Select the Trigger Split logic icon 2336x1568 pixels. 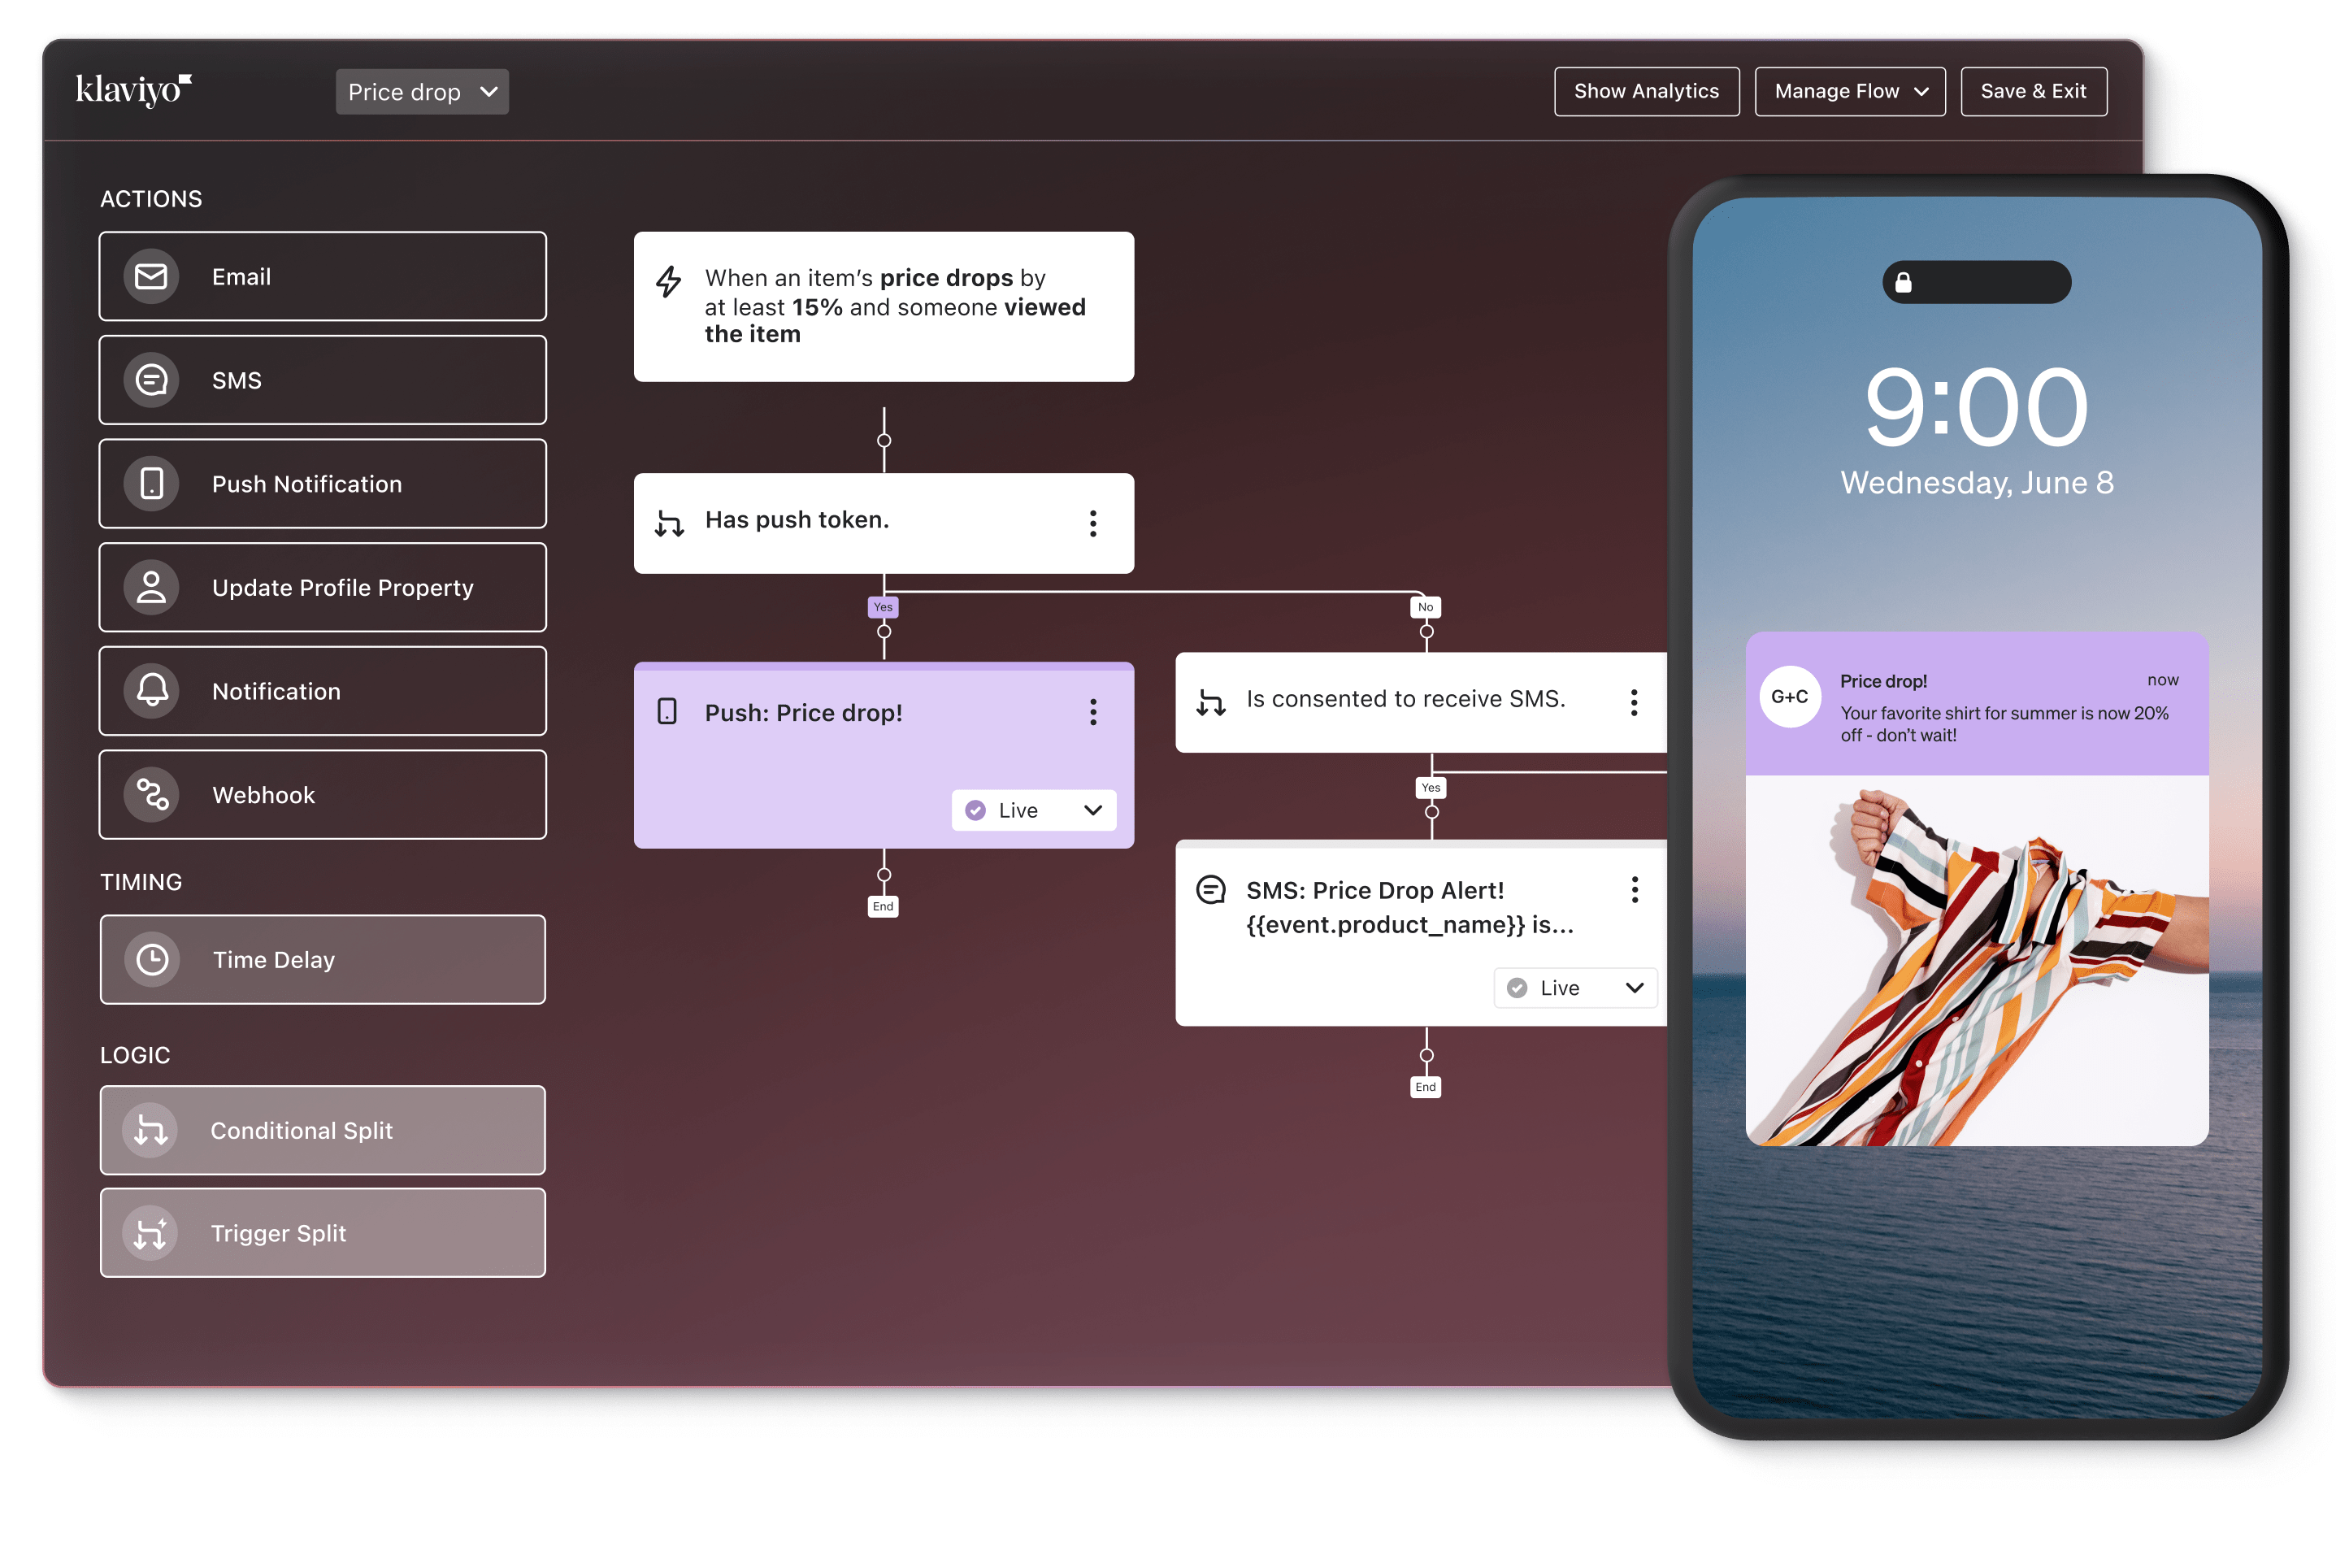click(151, 1233)
